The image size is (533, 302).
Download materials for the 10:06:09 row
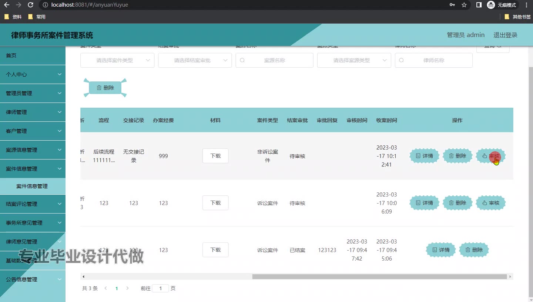pyautogui.click(x=215, y=203)
